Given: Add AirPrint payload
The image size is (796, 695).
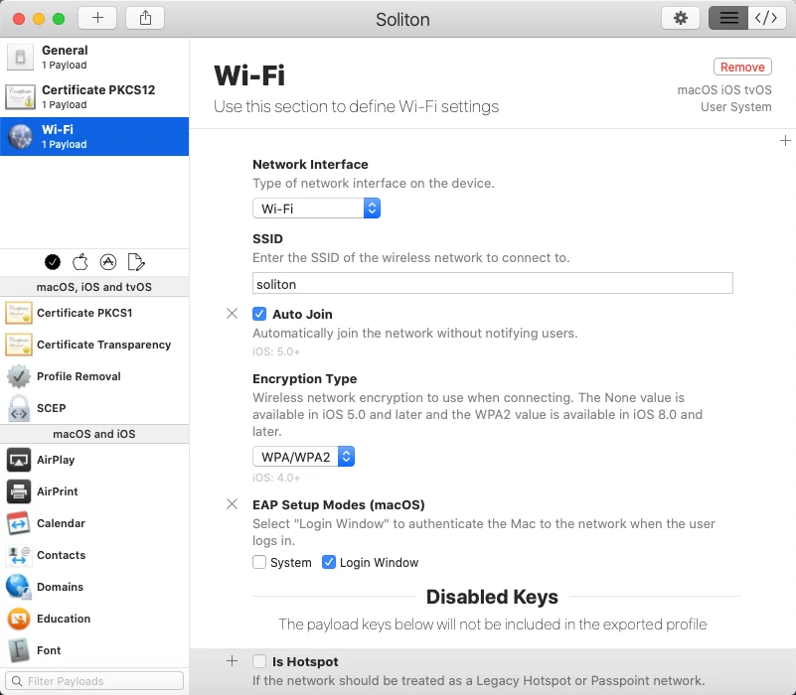Looking at the screenshot, I should 94,491.
